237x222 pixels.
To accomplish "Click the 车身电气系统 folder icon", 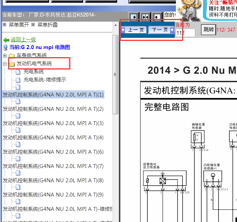I will click(x=12, y=56).
